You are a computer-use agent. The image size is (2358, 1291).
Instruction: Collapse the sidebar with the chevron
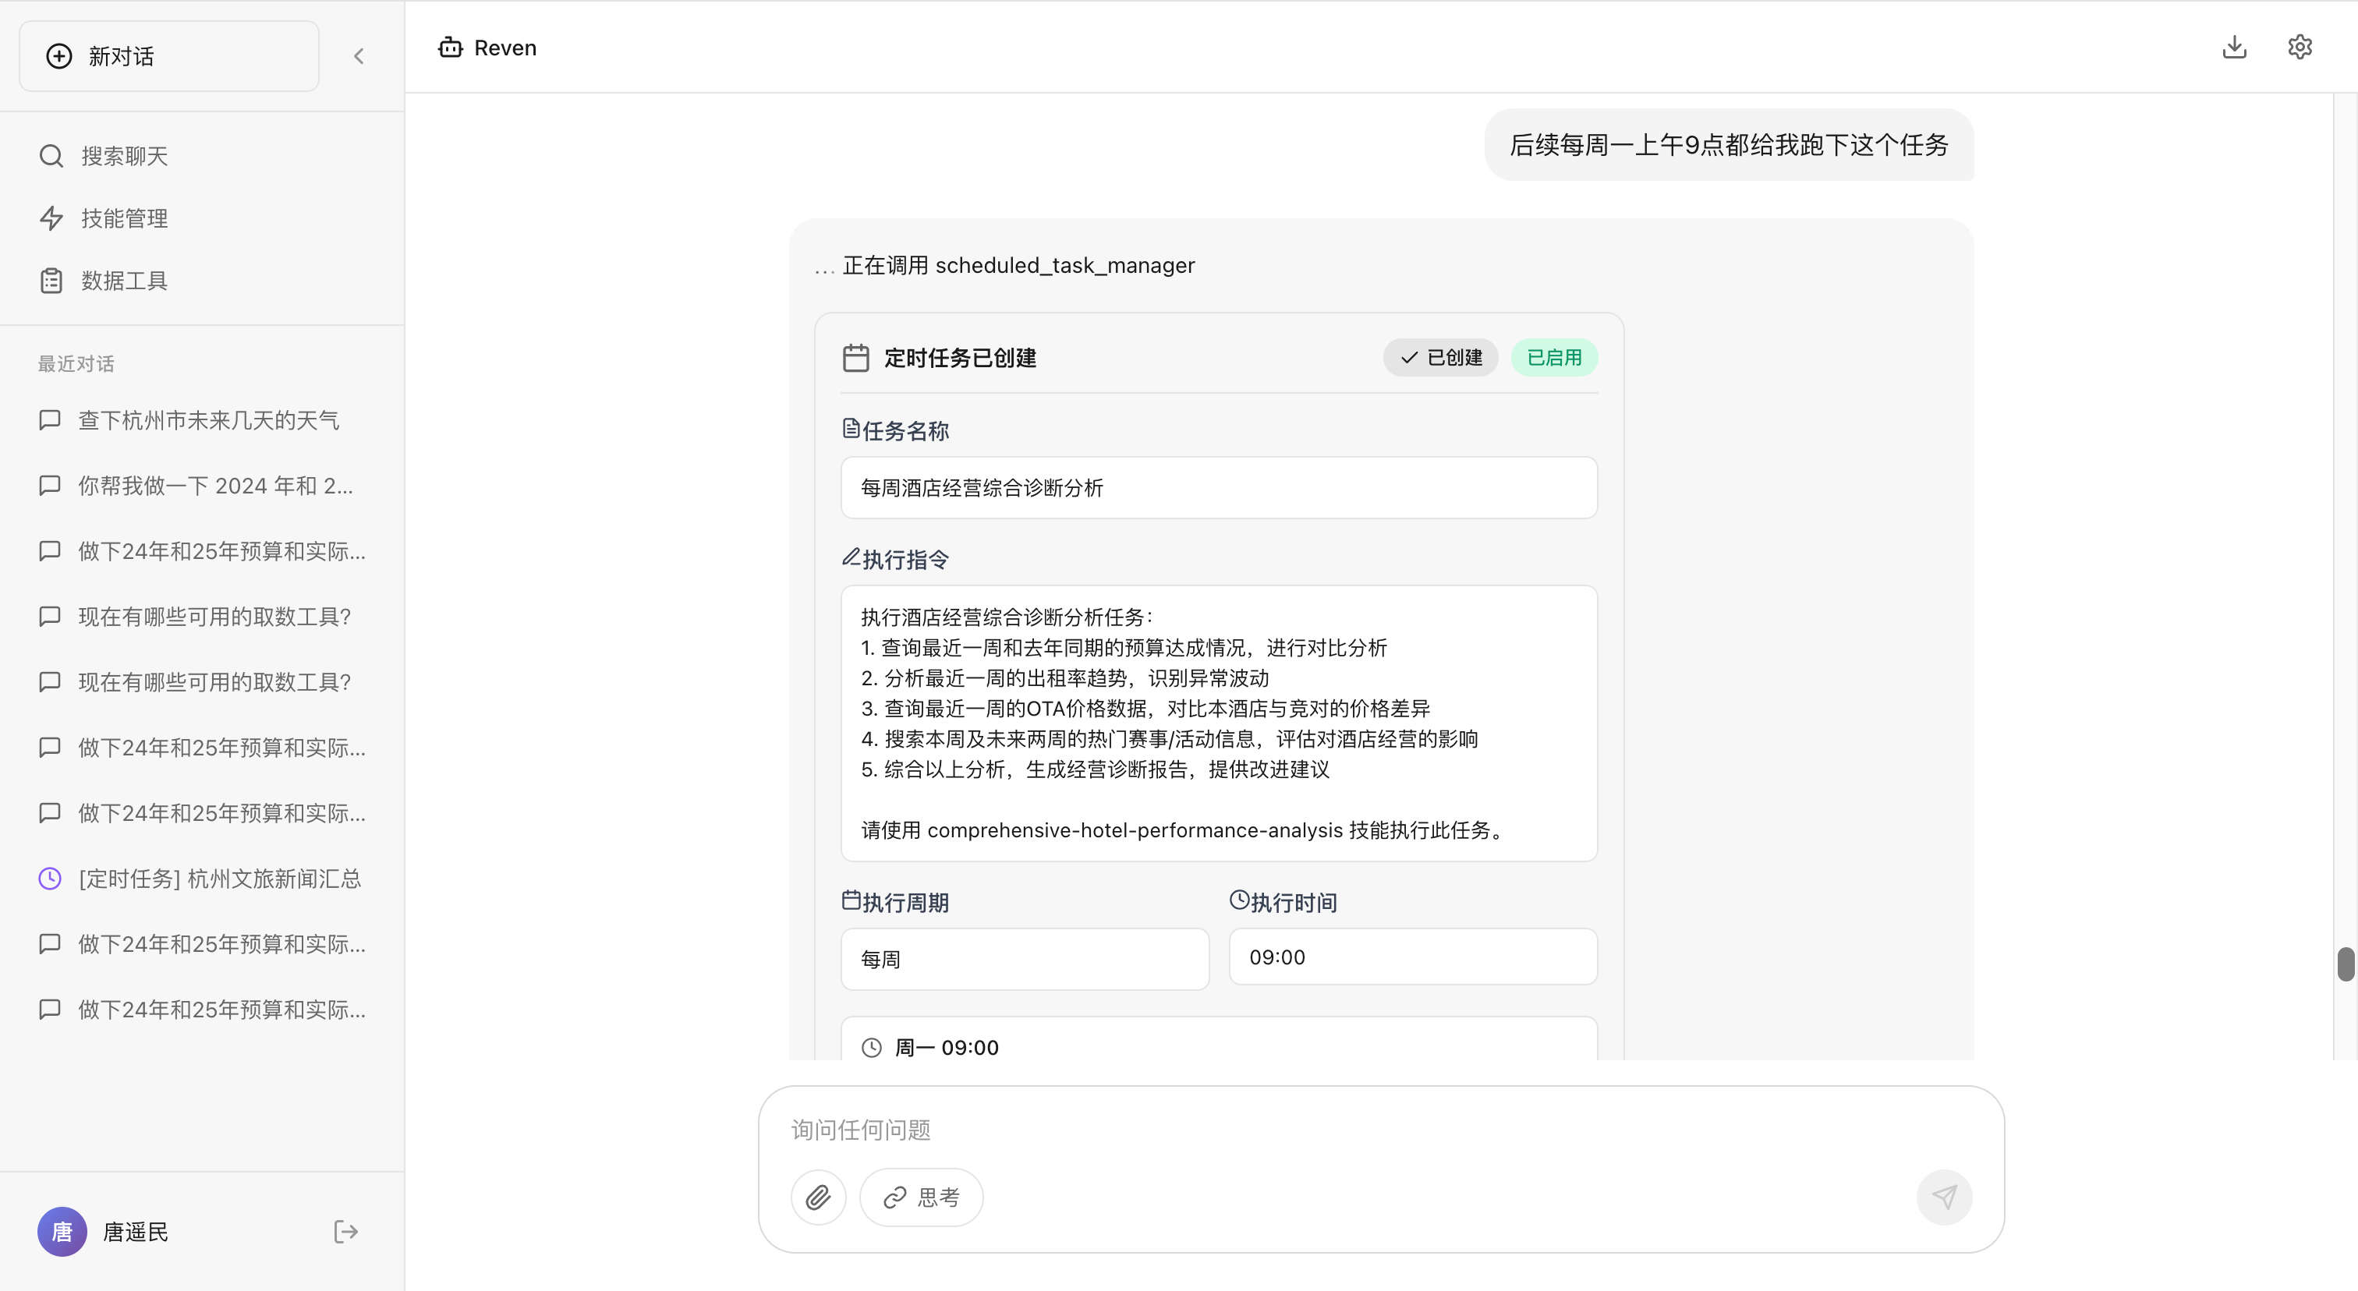click(x=359, y=55)
